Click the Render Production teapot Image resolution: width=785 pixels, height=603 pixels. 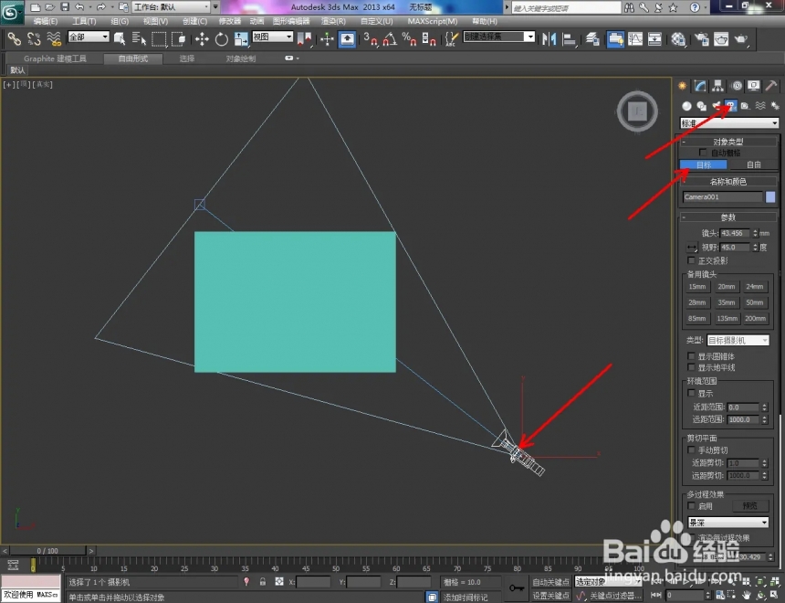pyautogui.click(x=740, y=38)
